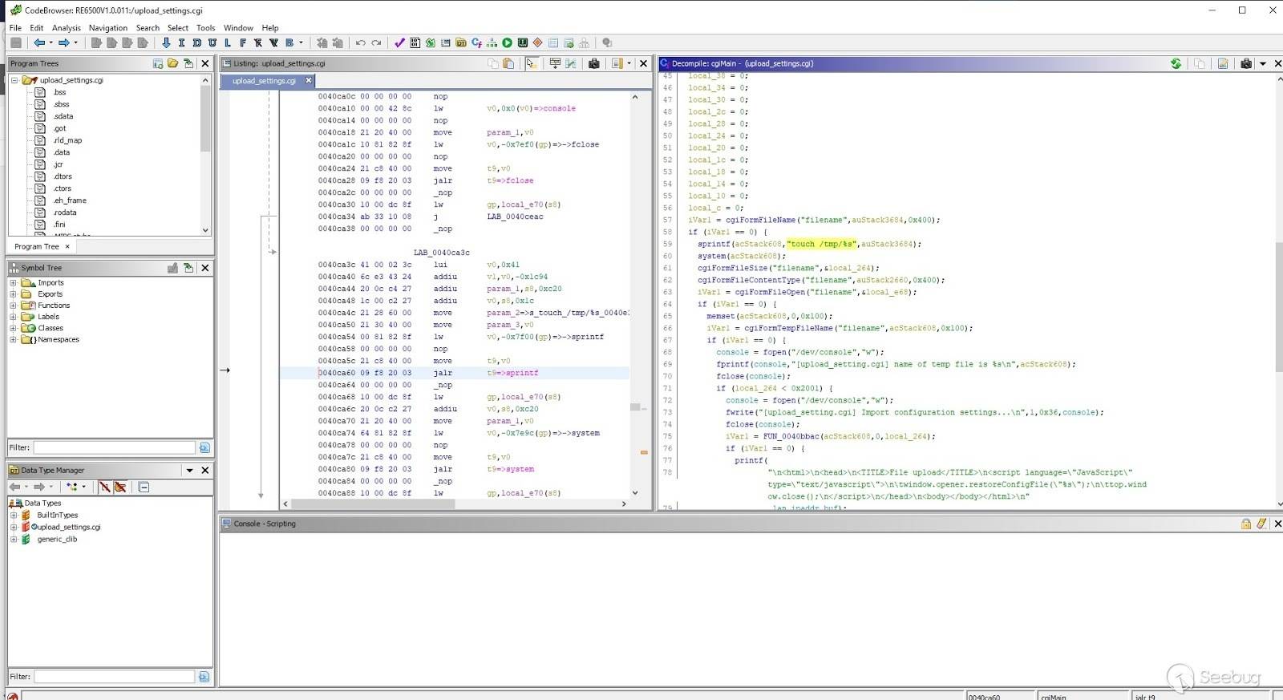The height and width of the screenshot is (700, 1283).
Task: Open the Analysis menu
Action: pos(66,28)
